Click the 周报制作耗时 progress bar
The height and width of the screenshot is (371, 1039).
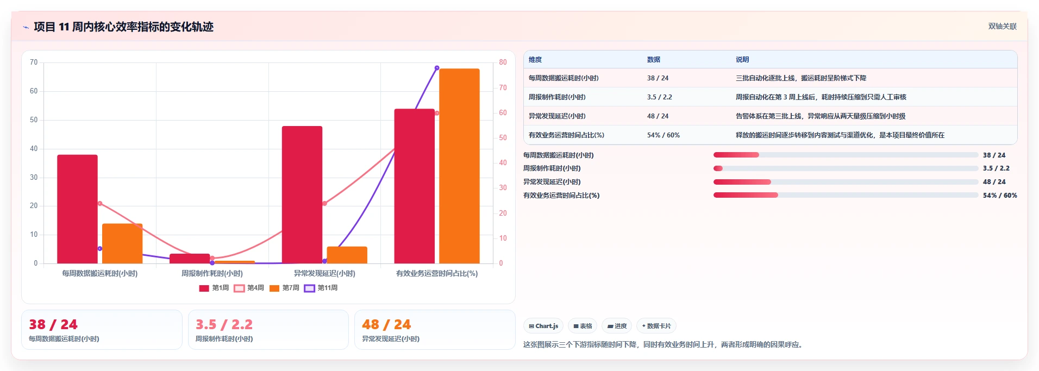point(846,168)
